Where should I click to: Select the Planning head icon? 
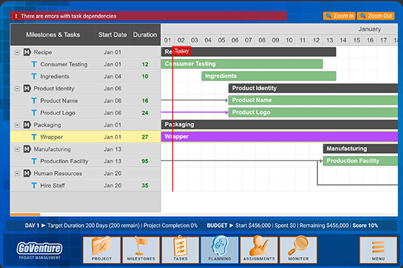click(220, 250)
